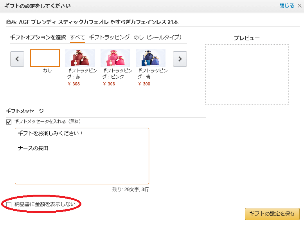Screen dimensions: 304x226
Task: Switch to the すべて tab
Action: tap(77, 37)
